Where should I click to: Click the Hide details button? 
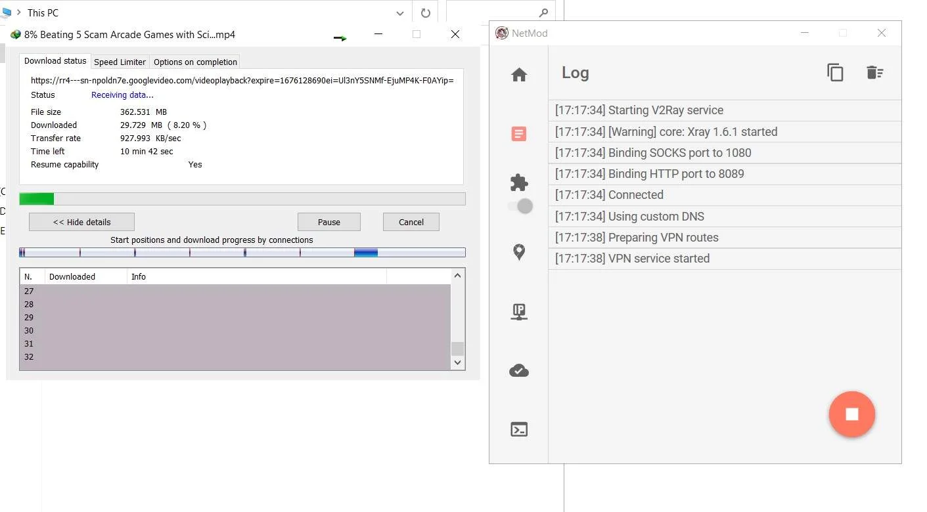(x=81, y=222)
